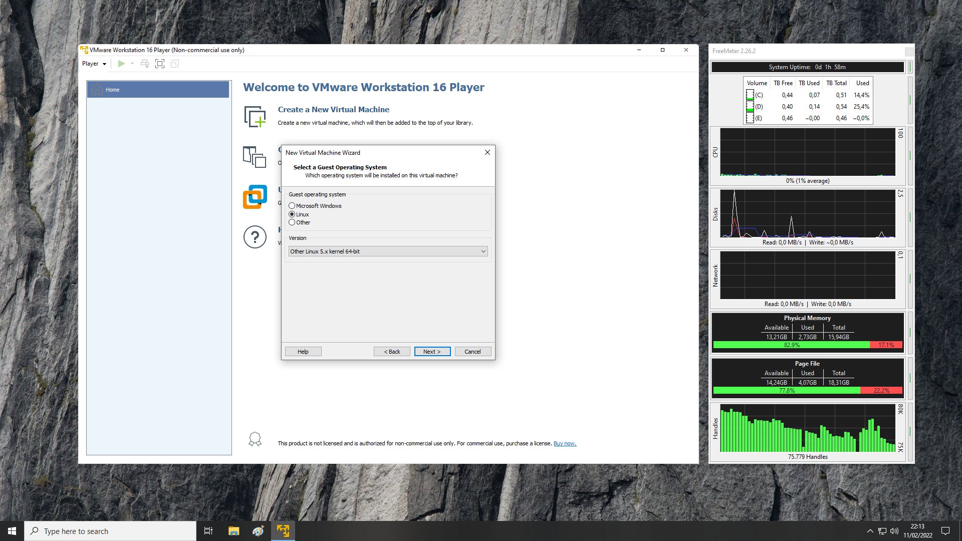
Task: Click the Back button in the wizard
Action: tap(392, 352)
